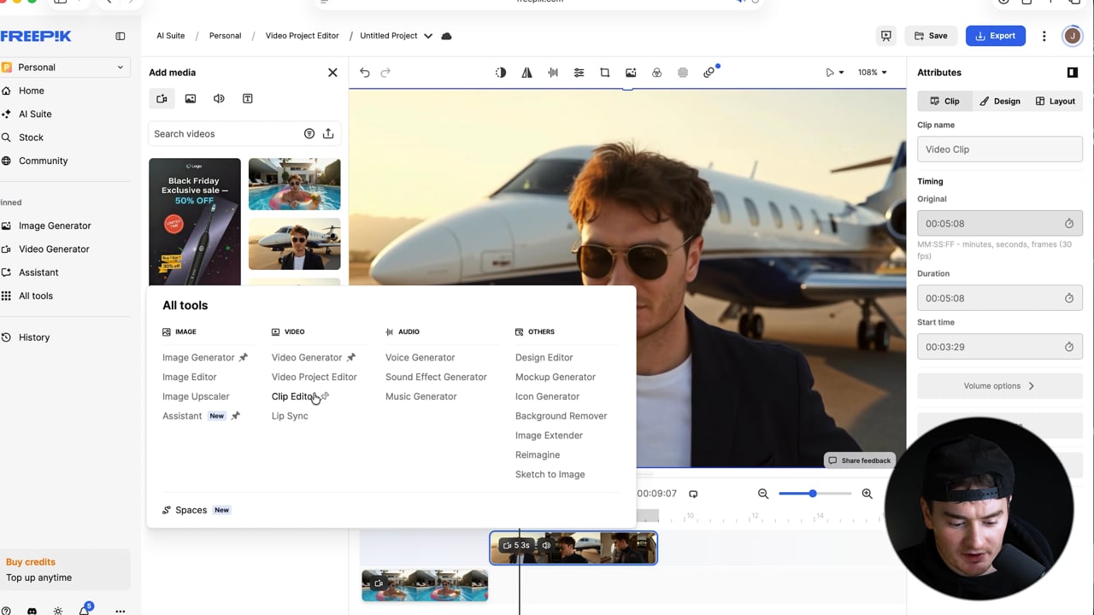The height and width of the screenshot is (615, 1094).
Task: Zoom in the timeline
Action: point(867,494)
